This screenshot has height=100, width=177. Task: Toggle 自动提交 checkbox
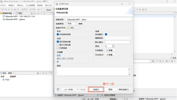[106, 34]
